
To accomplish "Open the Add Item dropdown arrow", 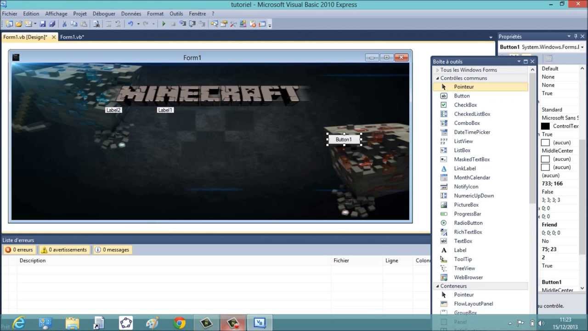I will (35, 24).
